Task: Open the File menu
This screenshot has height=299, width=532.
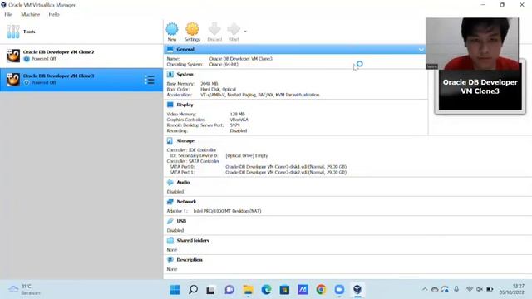Action: click(x=8, y=14)
